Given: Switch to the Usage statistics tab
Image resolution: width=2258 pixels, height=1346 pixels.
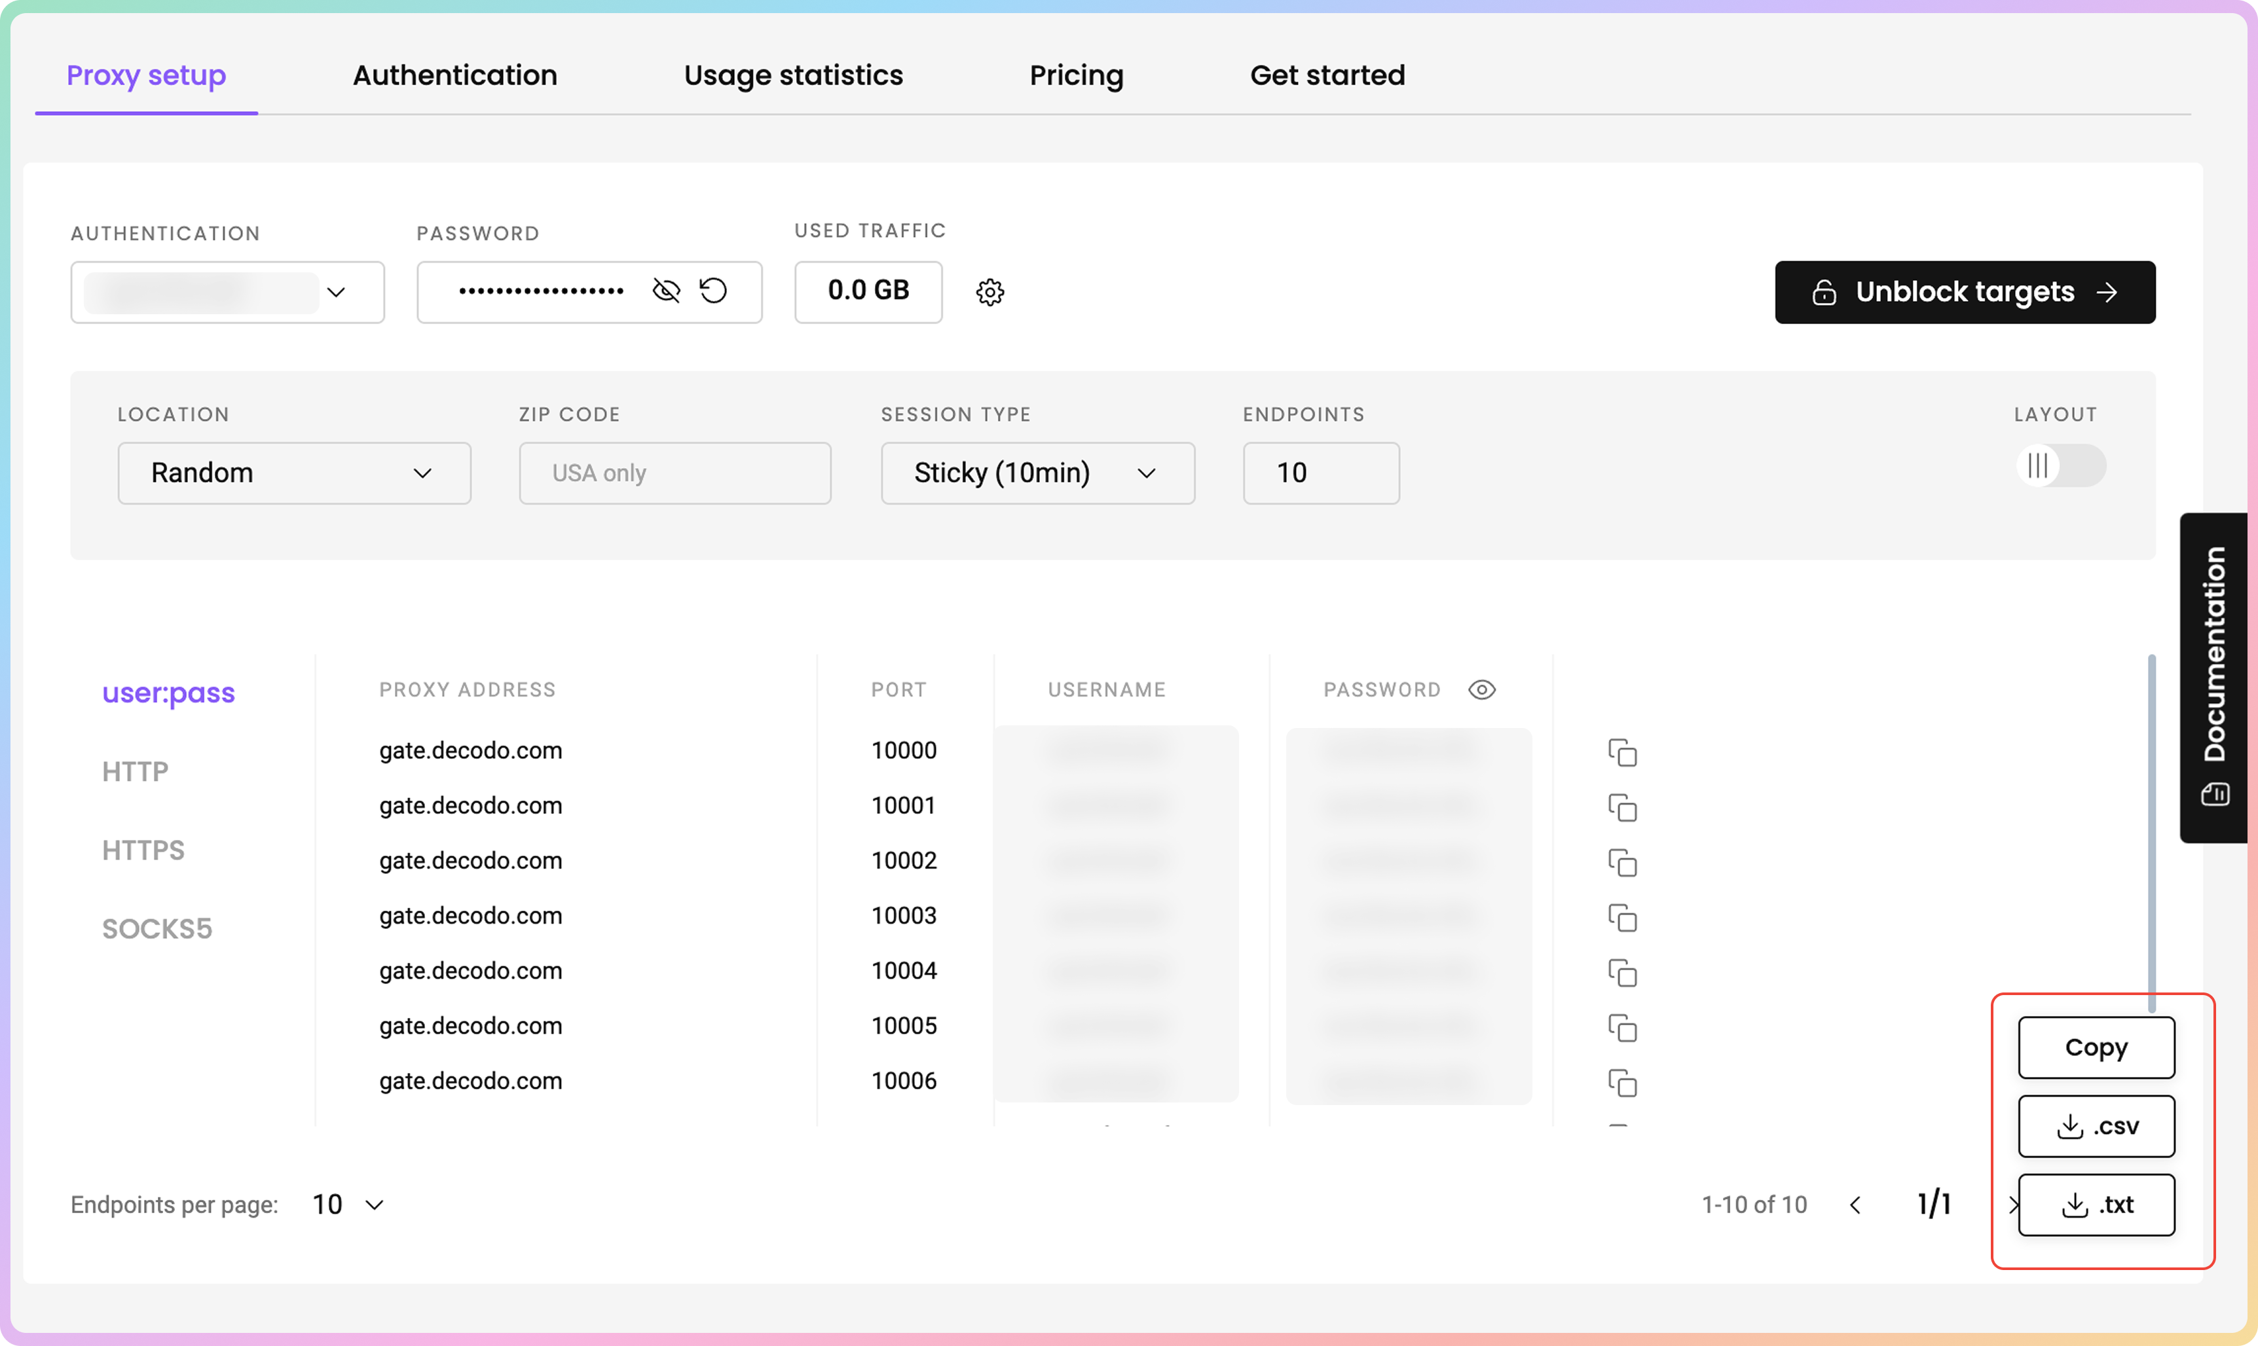Looking at the screenshot, I should (793, 75).
